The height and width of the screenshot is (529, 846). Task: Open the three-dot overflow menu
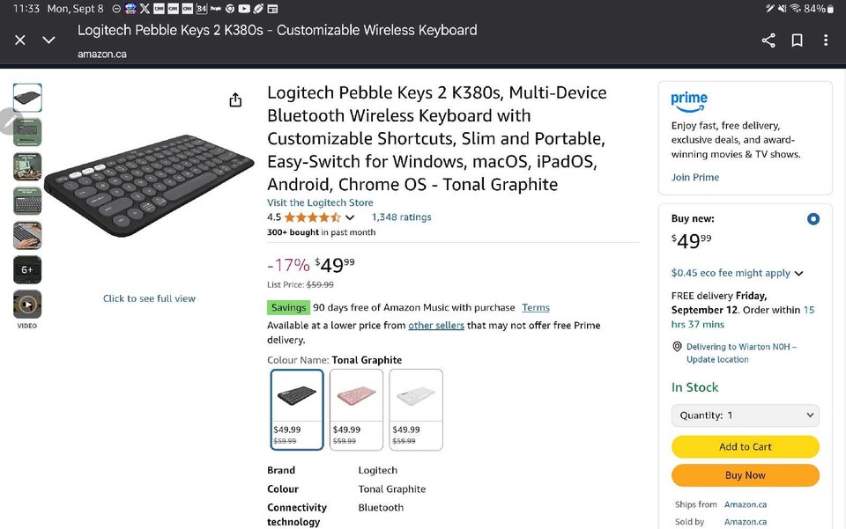[x=826, y=40]
